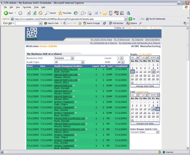Open the Search pane in toolbar
This screenshot has height=156, width=190.
[50, 13]
